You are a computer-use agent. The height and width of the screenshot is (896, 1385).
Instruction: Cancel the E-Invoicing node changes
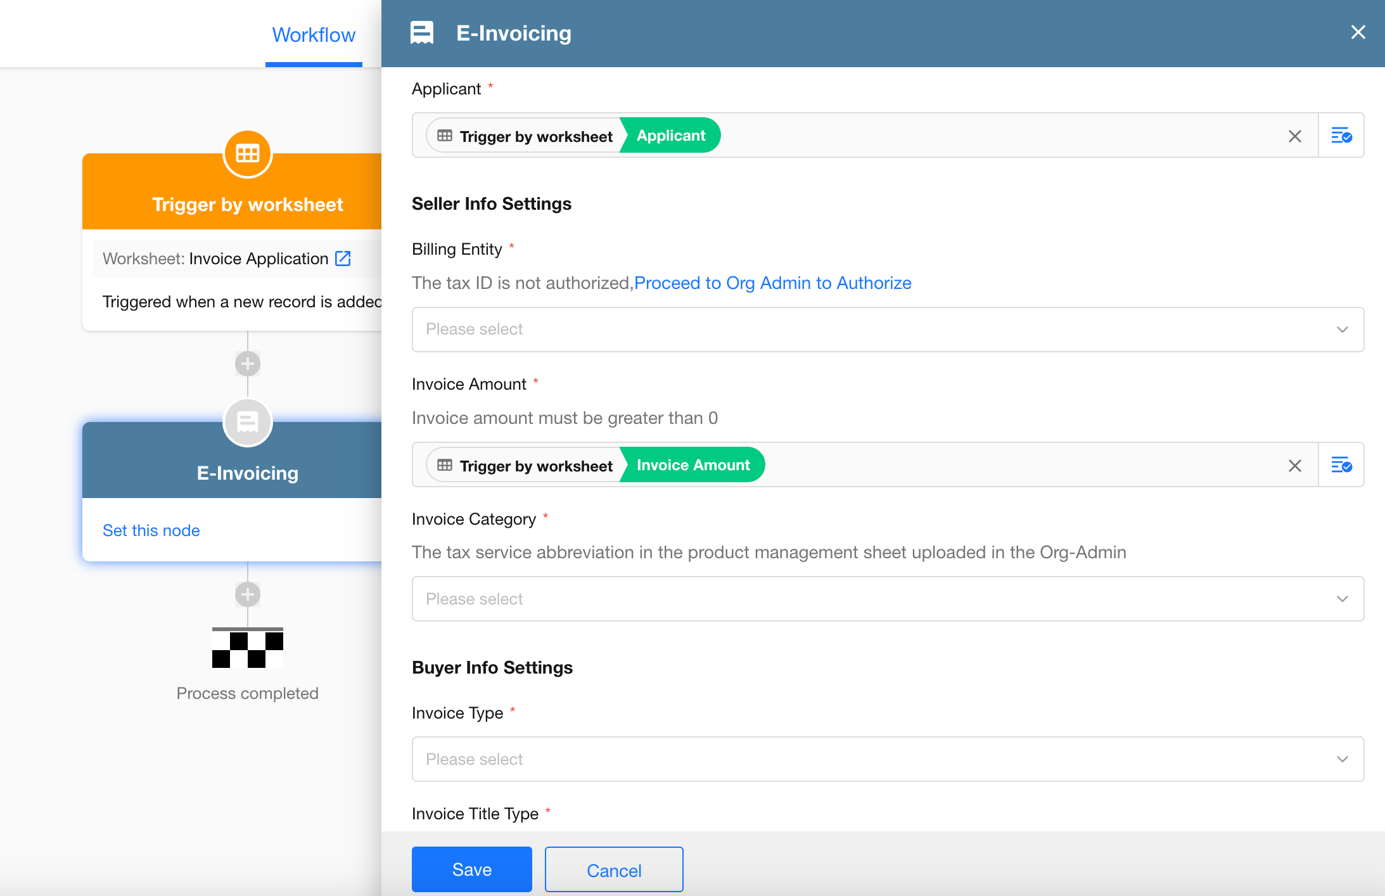click(613, 870)
